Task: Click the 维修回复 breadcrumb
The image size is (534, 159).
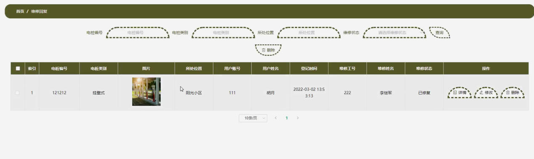Action: 39,11
